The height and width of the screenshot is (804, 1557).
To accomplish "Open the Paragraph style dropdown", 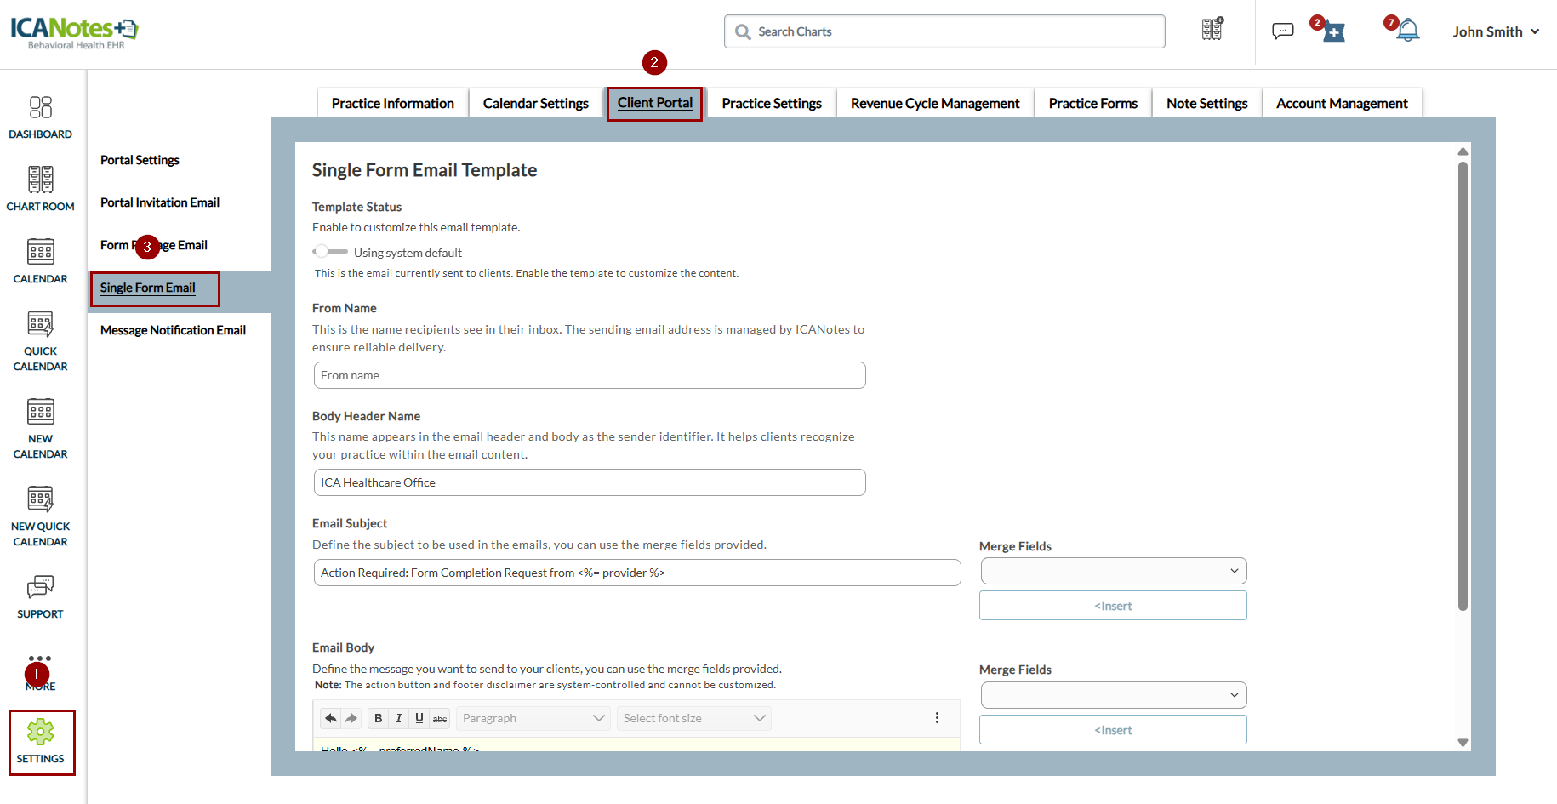I will (533, 718).
